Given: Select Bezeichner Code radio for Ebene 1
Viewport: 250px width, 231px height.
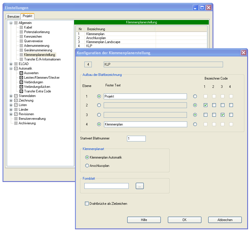Looking at the screenshot, I should [195, 96].
